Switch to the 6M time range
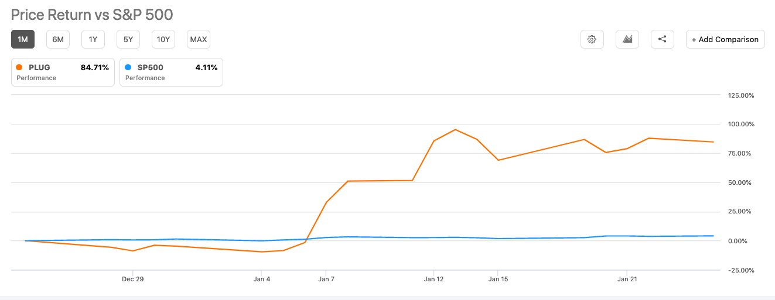Screen dimensions: 775x300 58,39
